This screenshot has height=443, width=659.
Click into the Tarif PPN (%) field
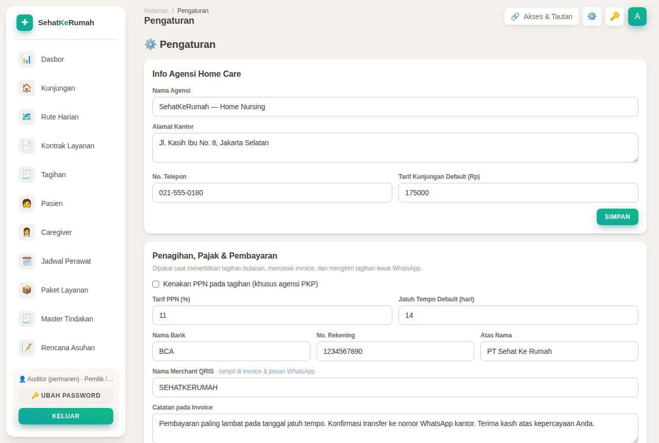272,315
